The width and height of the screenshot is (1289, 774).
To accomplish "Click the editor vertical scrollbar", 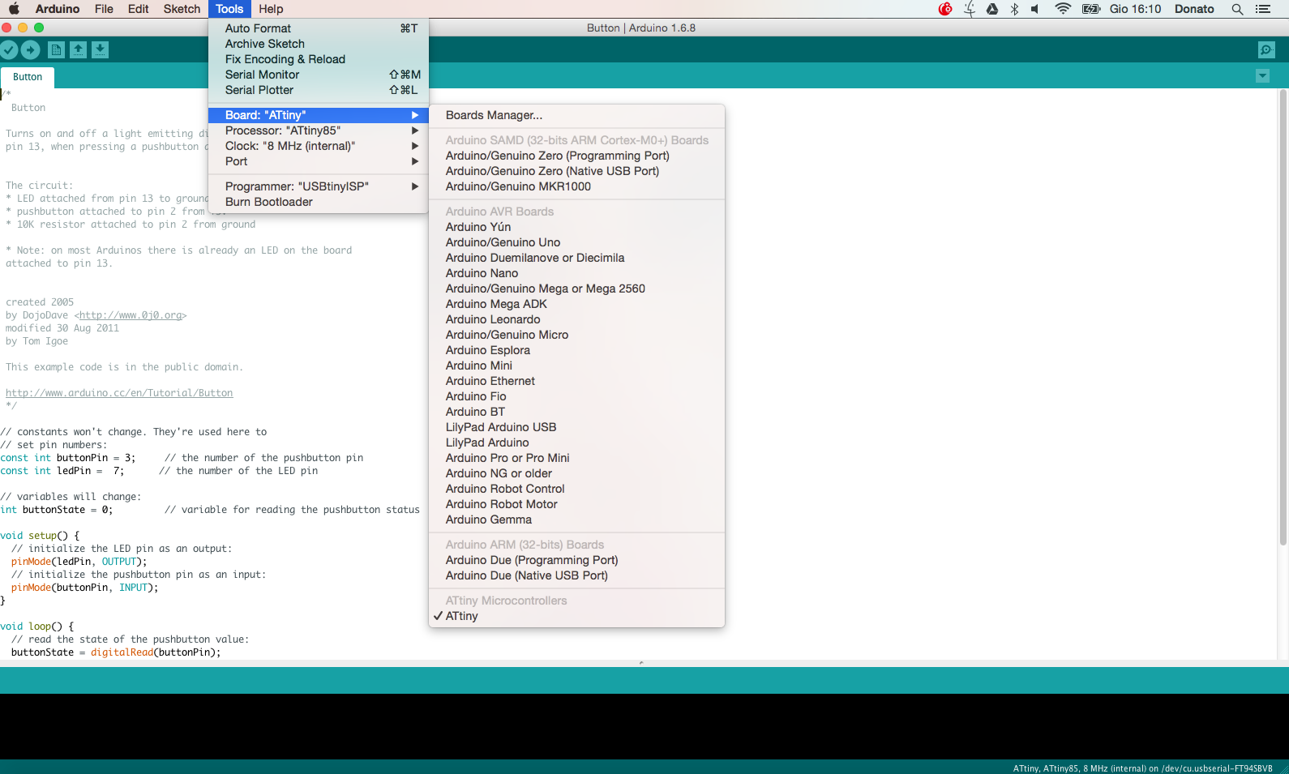I will (x=1283, y=316).
